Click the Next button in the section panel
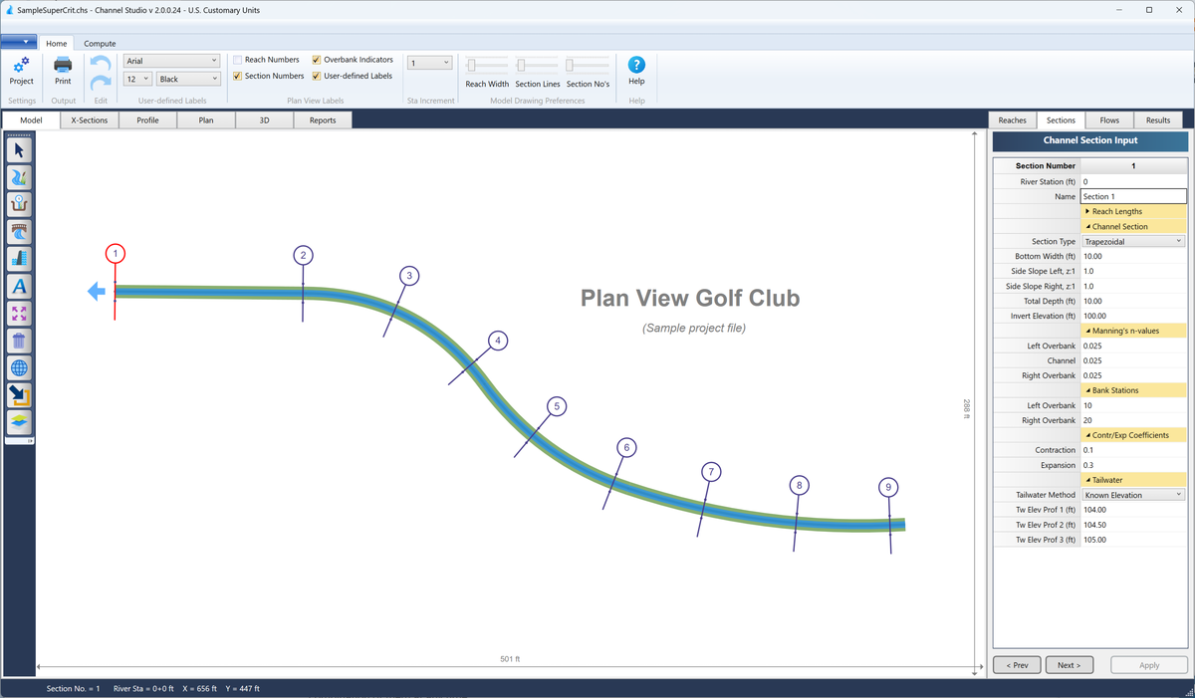1195x698 pixels. [1069, 664]
